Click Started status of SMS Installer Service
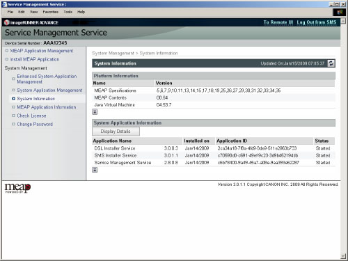 [323, 155]
